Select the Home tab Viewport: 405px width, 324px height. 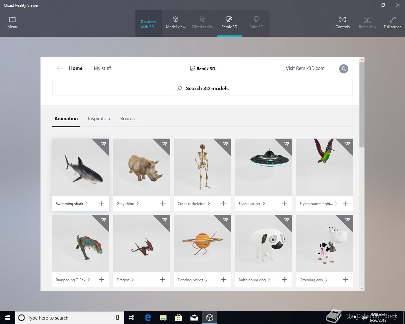[x=76, y=68]
